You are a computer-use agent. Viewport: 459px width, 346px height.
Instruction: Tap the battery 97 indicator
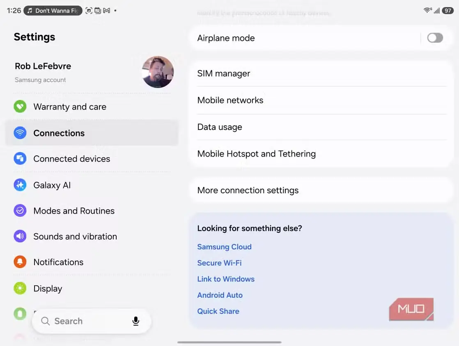[x=448, y=11]
